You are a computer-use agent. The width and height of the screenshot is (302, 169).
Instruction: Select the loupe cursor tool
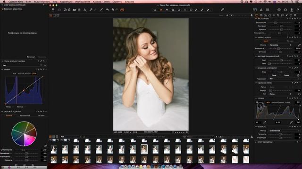click(167, 10)
